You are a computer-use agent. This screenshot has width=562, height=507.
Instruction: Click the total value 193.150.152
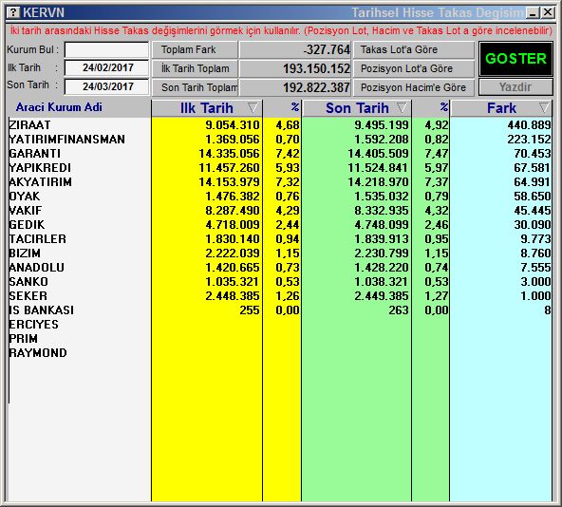click(x=316, y=68)
